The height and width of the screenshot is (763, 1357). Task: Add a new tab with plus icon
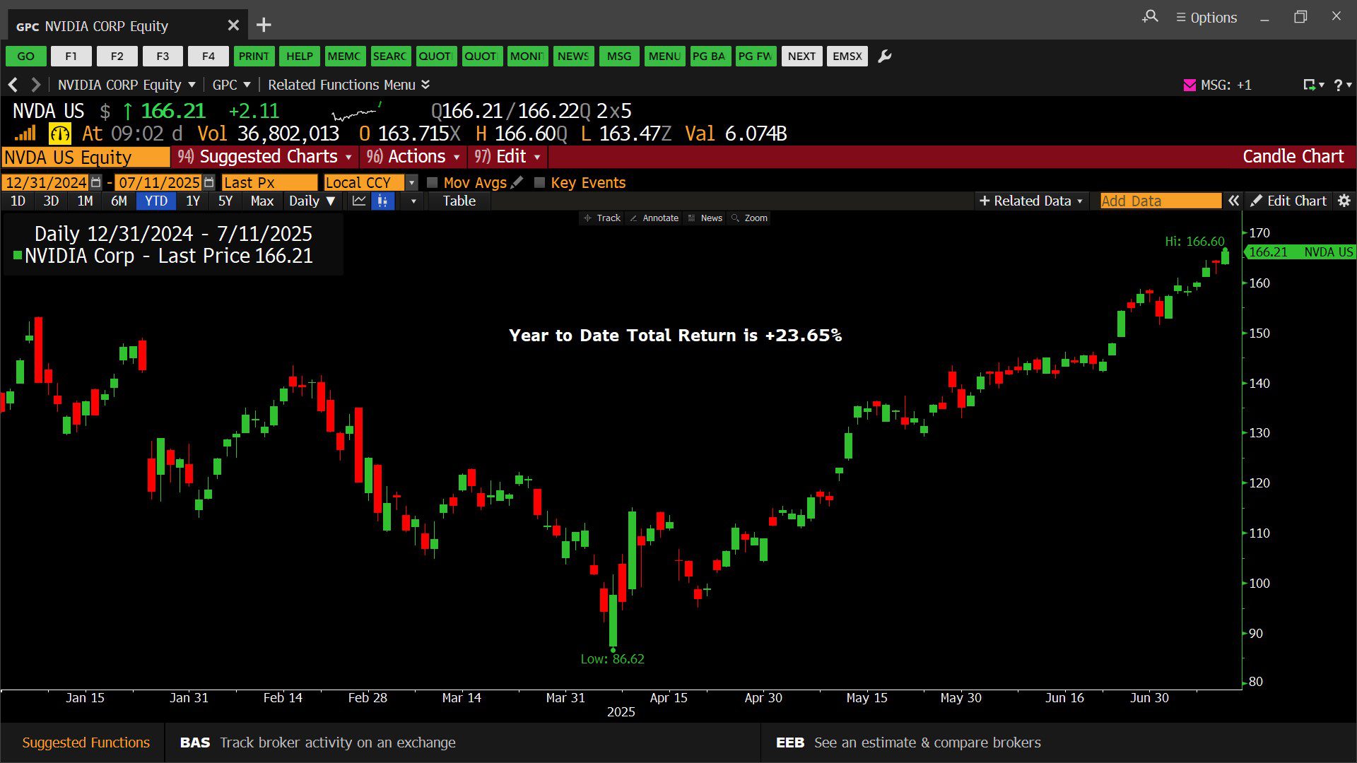coord(264,25)
